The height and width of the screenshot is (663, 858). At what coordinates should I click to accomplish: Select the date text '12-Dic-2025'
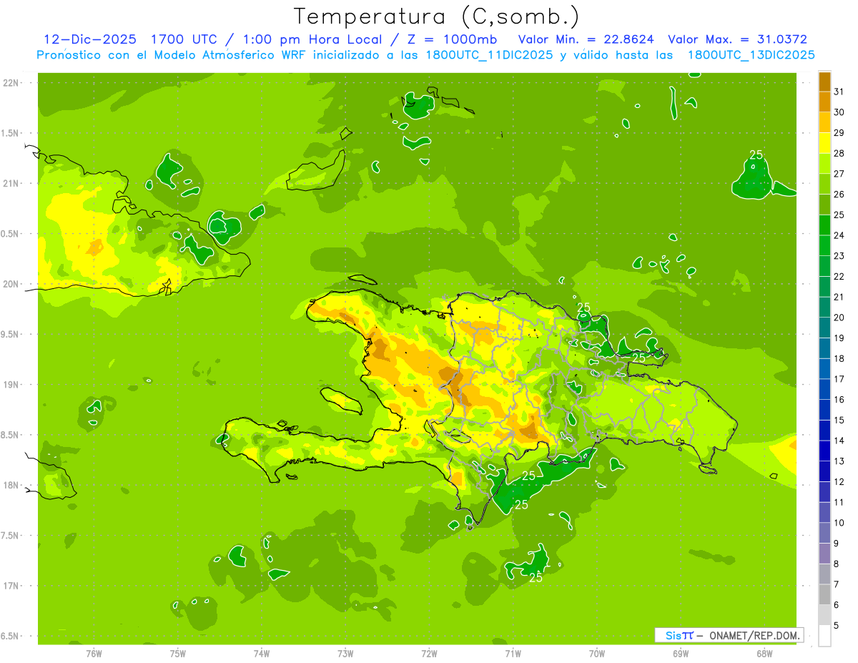(90, 40)
